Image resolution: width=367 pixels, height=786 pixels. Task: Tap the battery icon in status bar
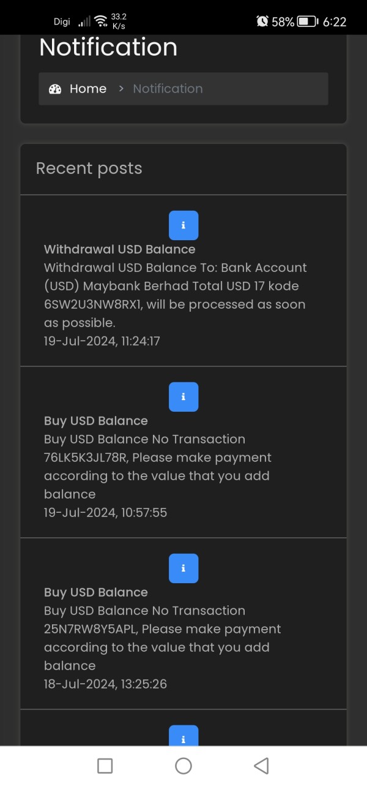tap(307, 21)
